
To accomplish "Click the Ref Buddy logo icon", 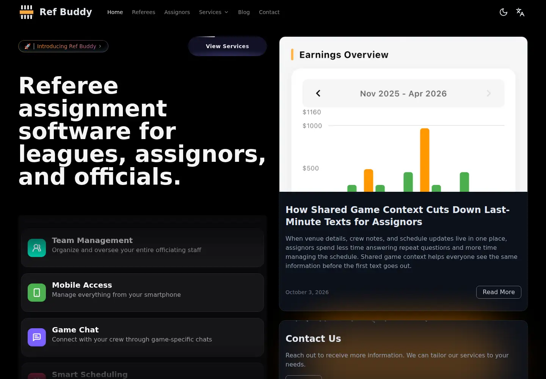I will pyautogui.click(x=27, y=12).
